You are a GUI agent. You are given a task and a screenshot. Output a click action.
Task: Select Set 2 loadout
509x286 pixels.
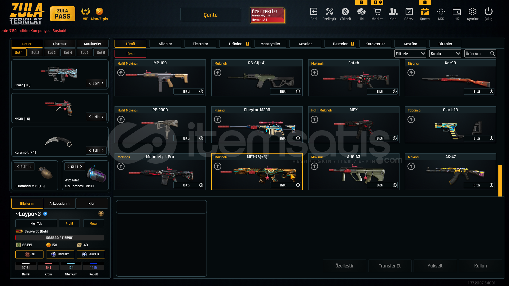(x=35, y=52)
